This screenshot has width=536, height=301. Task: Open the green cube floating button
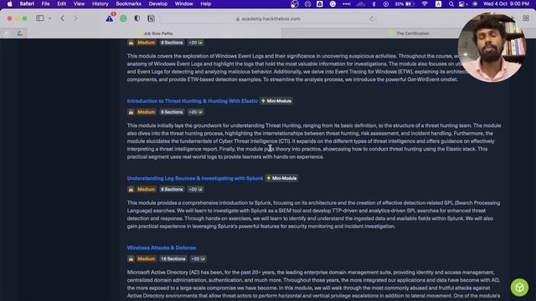coord(519,288)
